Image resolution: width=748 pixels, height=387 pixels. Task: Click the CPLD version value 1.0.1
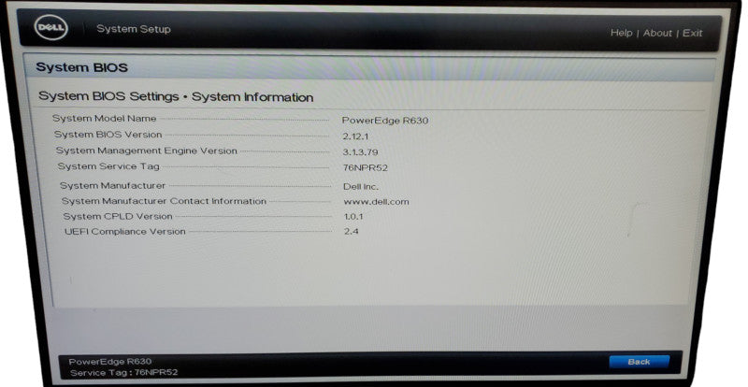pyautogui.click(x=353, y=217)
